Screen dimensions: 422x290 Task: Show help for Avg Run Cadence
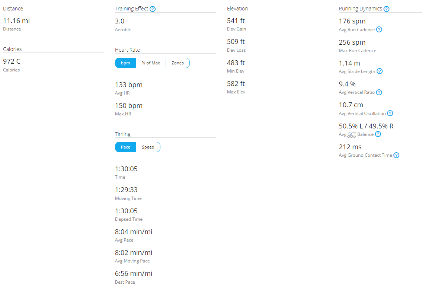coord(379,30)
